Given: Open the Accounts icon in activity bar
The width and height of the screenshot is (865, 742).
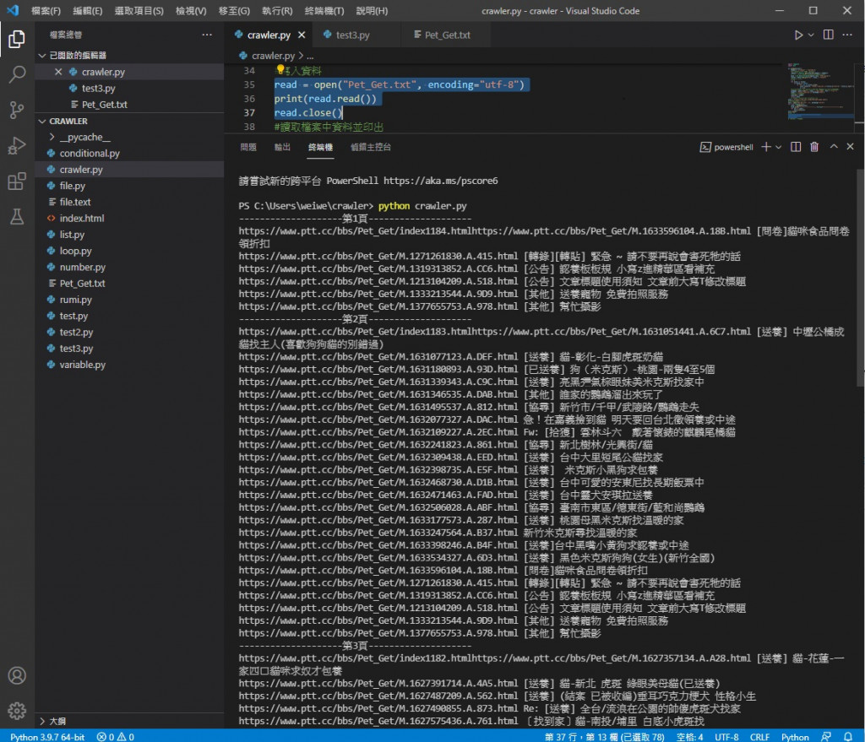Looking at the screenshot, I should (x=17, y=675).
